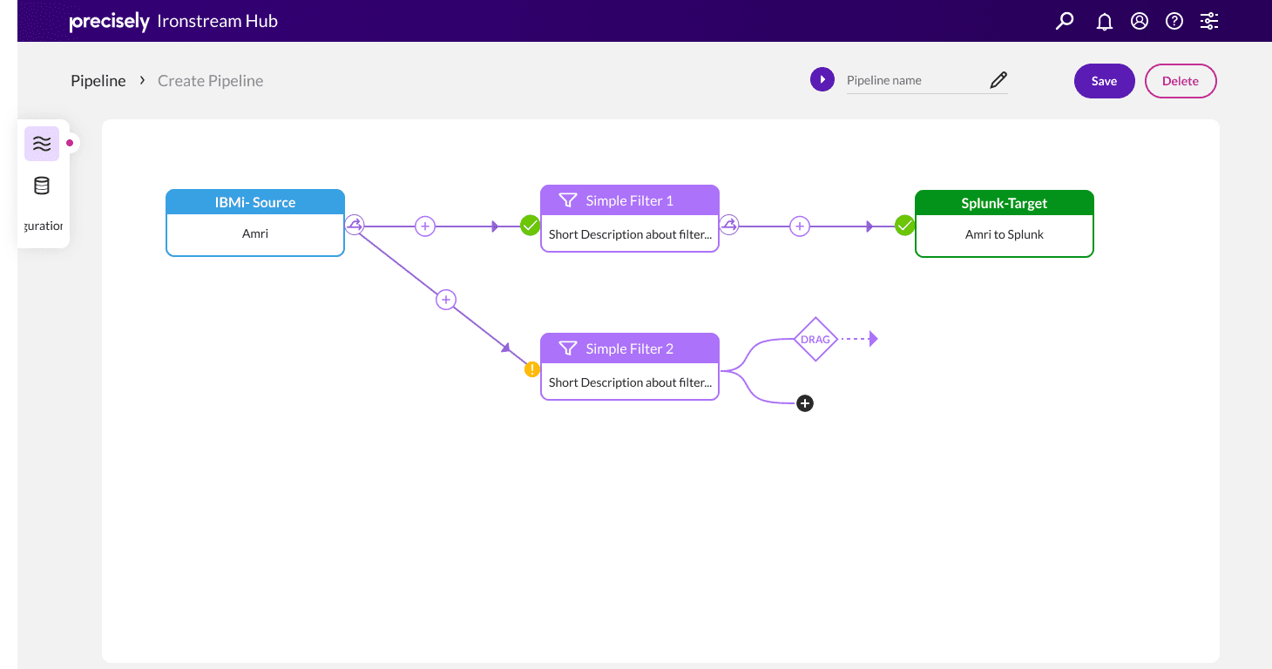
Task: Click the Precisely Ironstream Hub logo
Action: pos(173,21)
